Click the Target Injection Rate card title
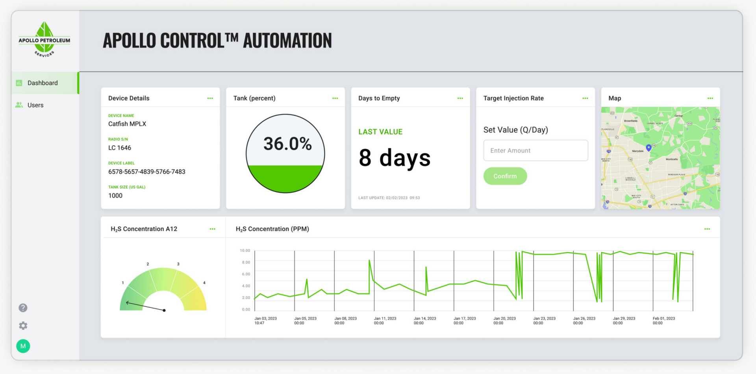Screen dimensions: 756x374 point(513,98)
